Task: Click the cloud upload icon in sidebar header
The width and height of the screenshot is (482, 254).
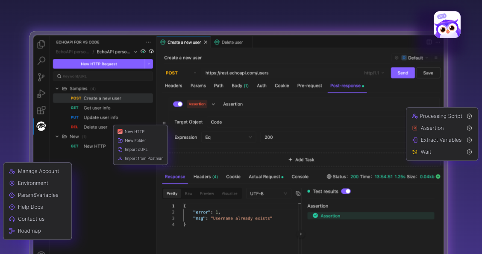Action: point(143,51)
